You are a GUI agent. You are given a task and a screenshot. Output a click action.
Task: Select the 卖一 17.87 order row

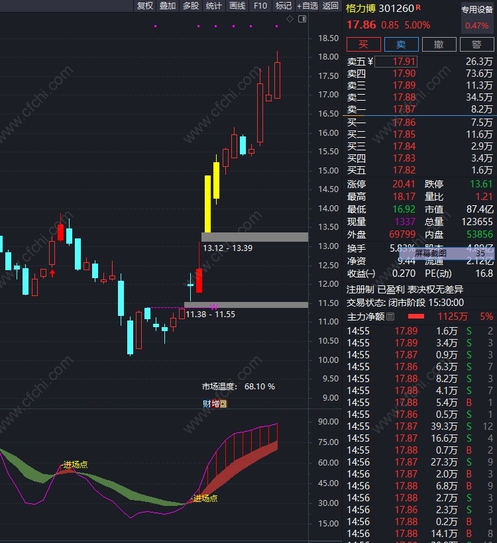coord(419,109)
